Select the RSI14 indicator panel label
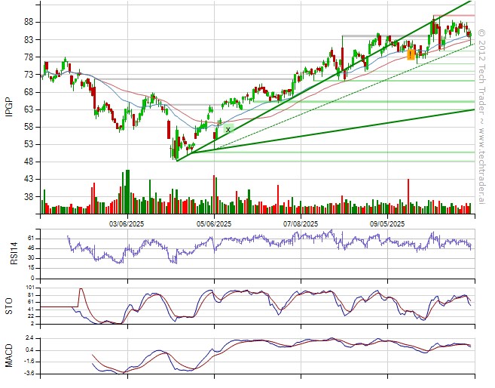This screenshot has height=388, width=495. tap(9, 247)
